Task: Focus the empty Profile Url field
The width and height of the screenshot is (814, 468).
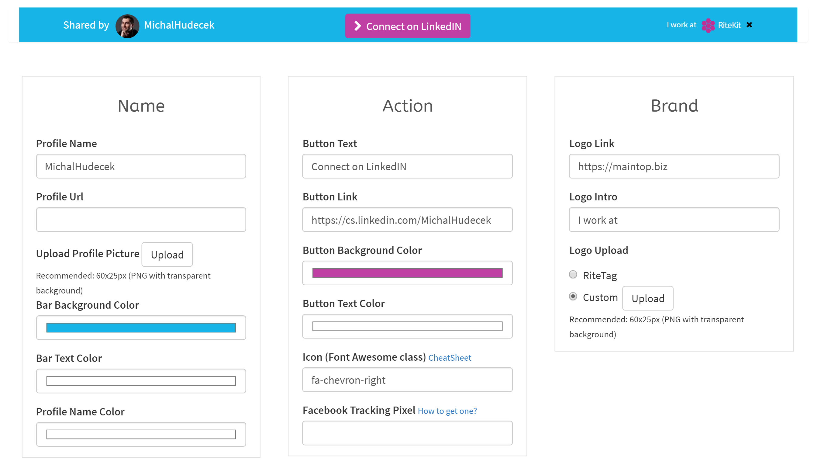Action: 141,220
